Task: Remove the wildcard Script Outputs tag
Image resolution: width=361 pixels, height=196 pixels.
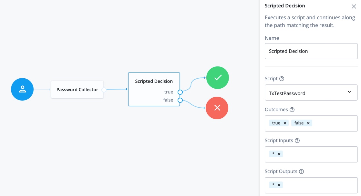Action: [x=279, y=185]
